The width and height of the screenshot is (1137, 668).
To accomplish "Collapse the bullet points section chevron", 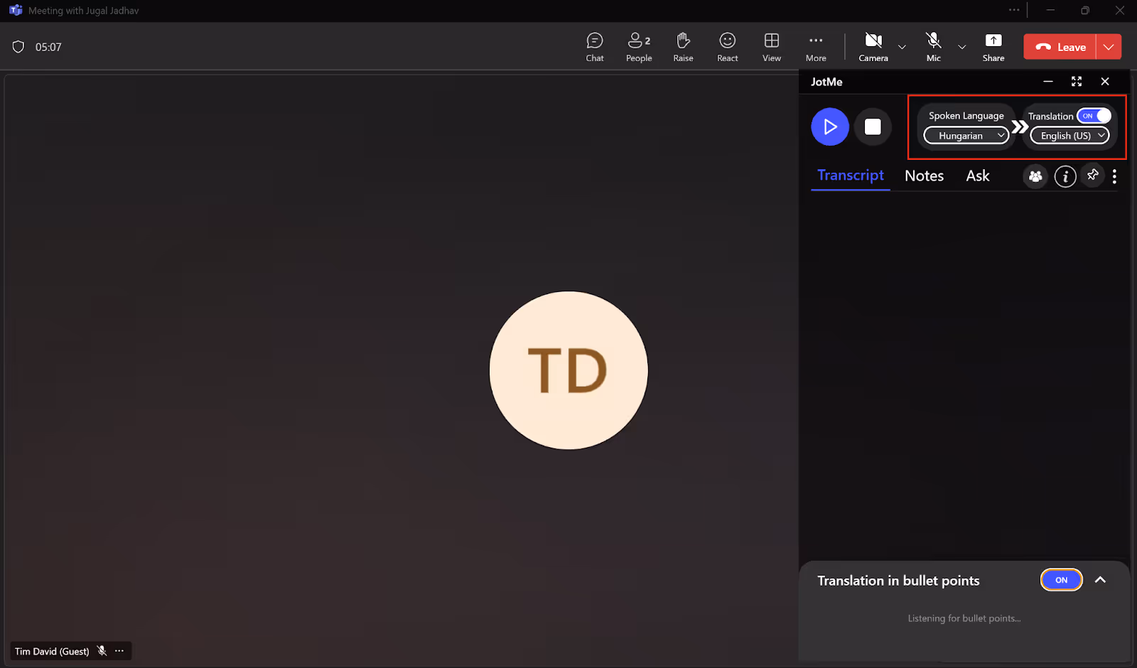I will (x=1100, y=580).
